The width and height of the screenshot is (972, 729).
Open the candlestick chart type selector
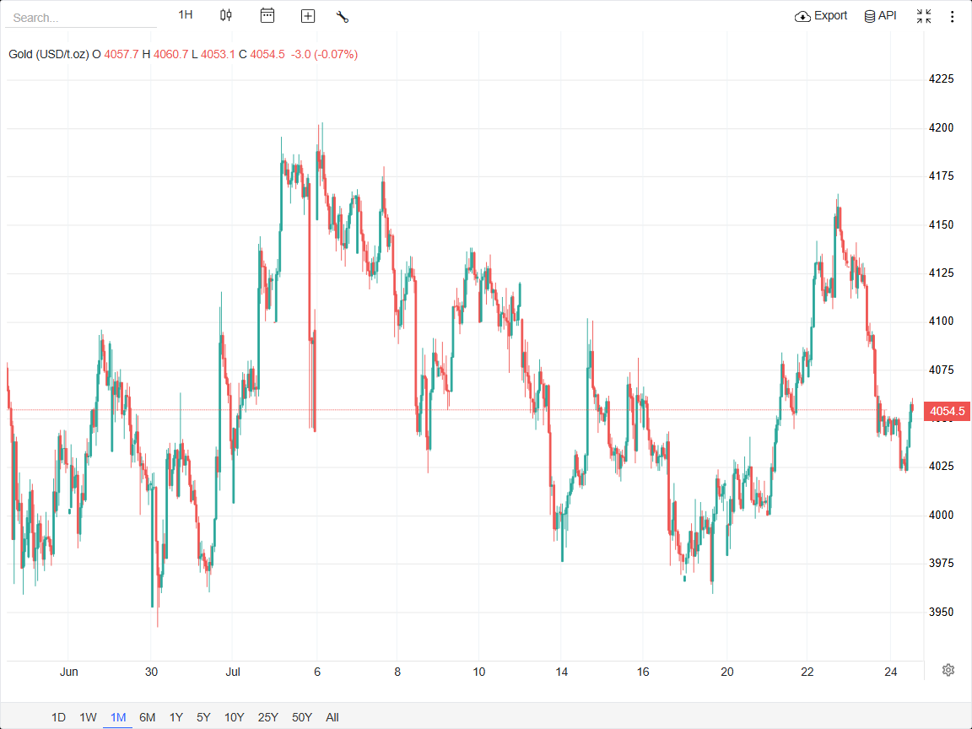(x=226, y=15)
